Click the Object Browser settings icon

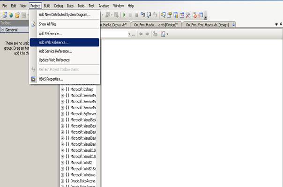coord(164,34)
